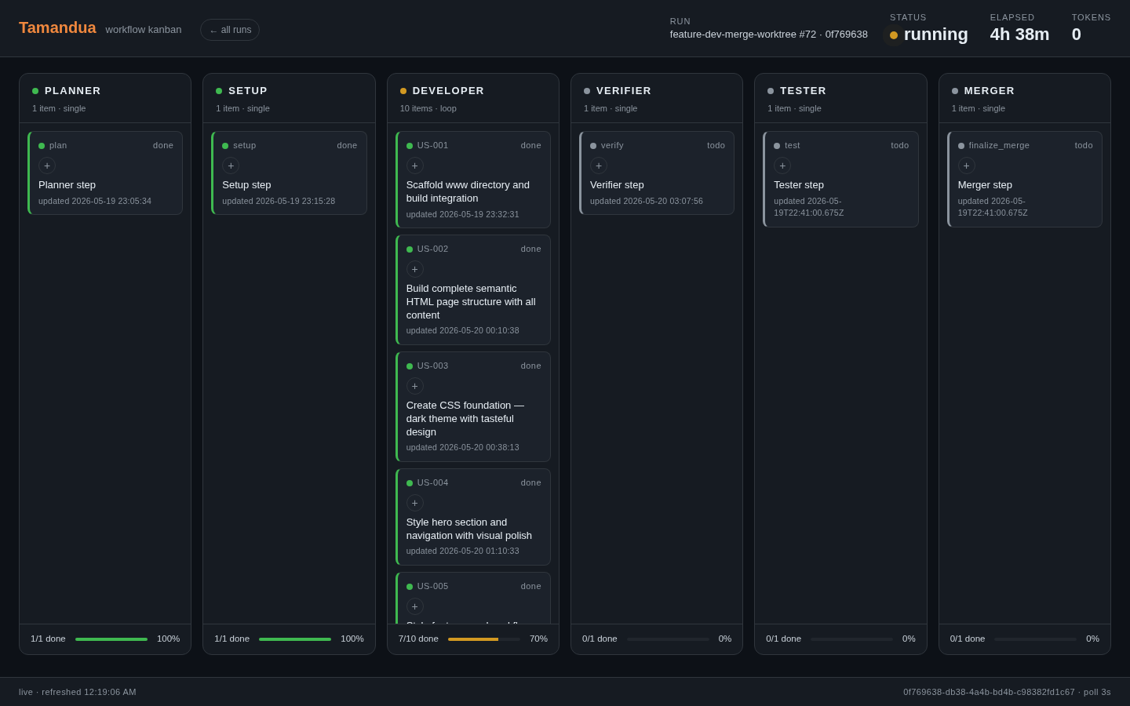Click the Setup progress bar

coord(295,639)
